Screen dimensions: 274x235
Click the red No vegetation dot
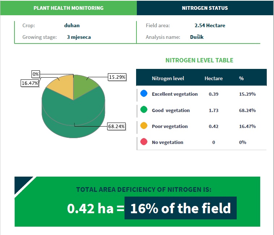click(144, 142)
